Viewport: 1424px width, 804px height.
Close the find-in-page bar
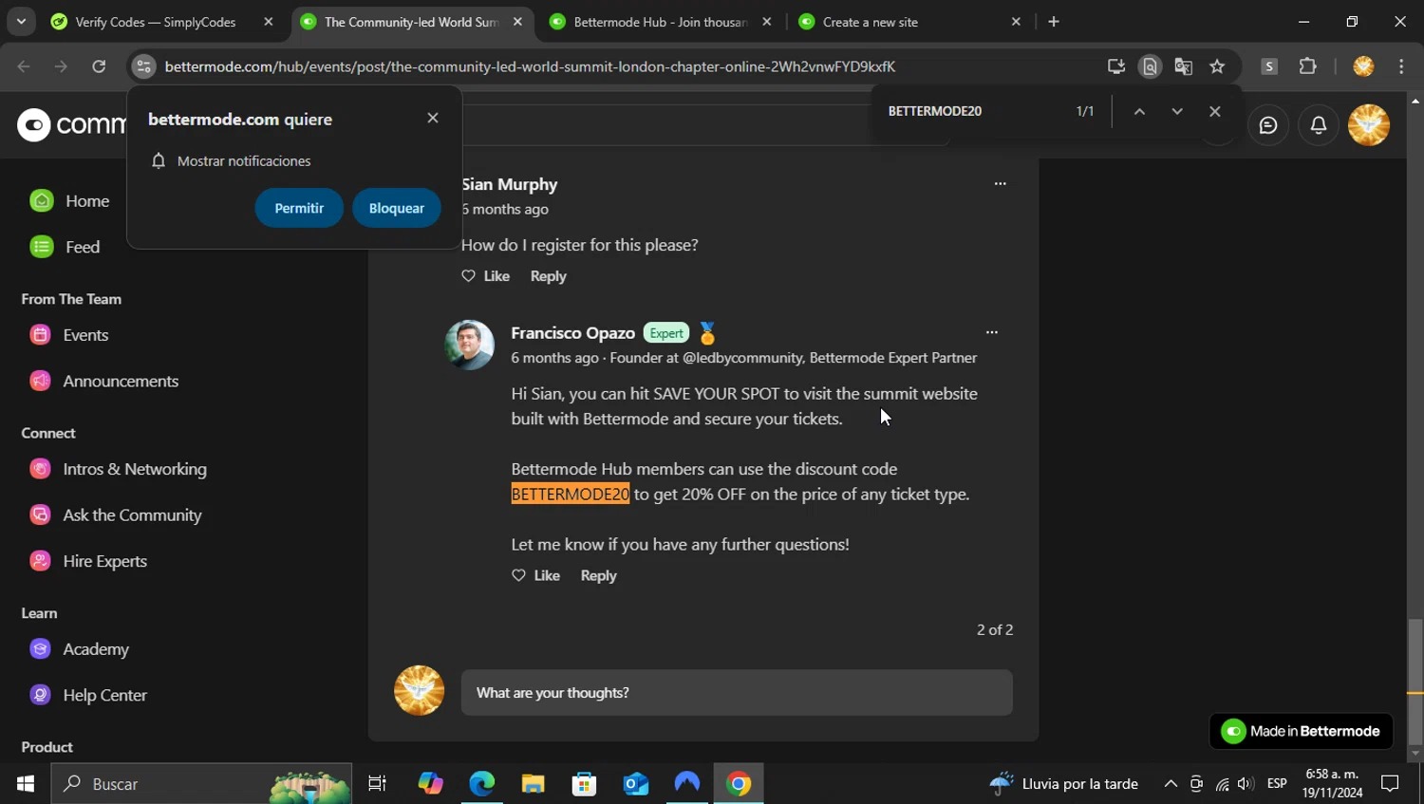pos(1215,111)
